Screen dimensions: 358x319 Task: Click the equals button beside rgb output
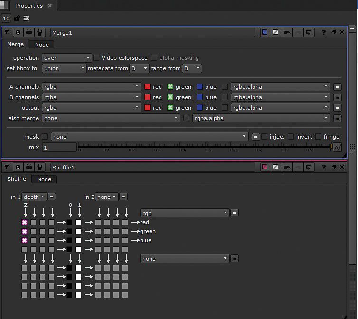click(235, 213)
